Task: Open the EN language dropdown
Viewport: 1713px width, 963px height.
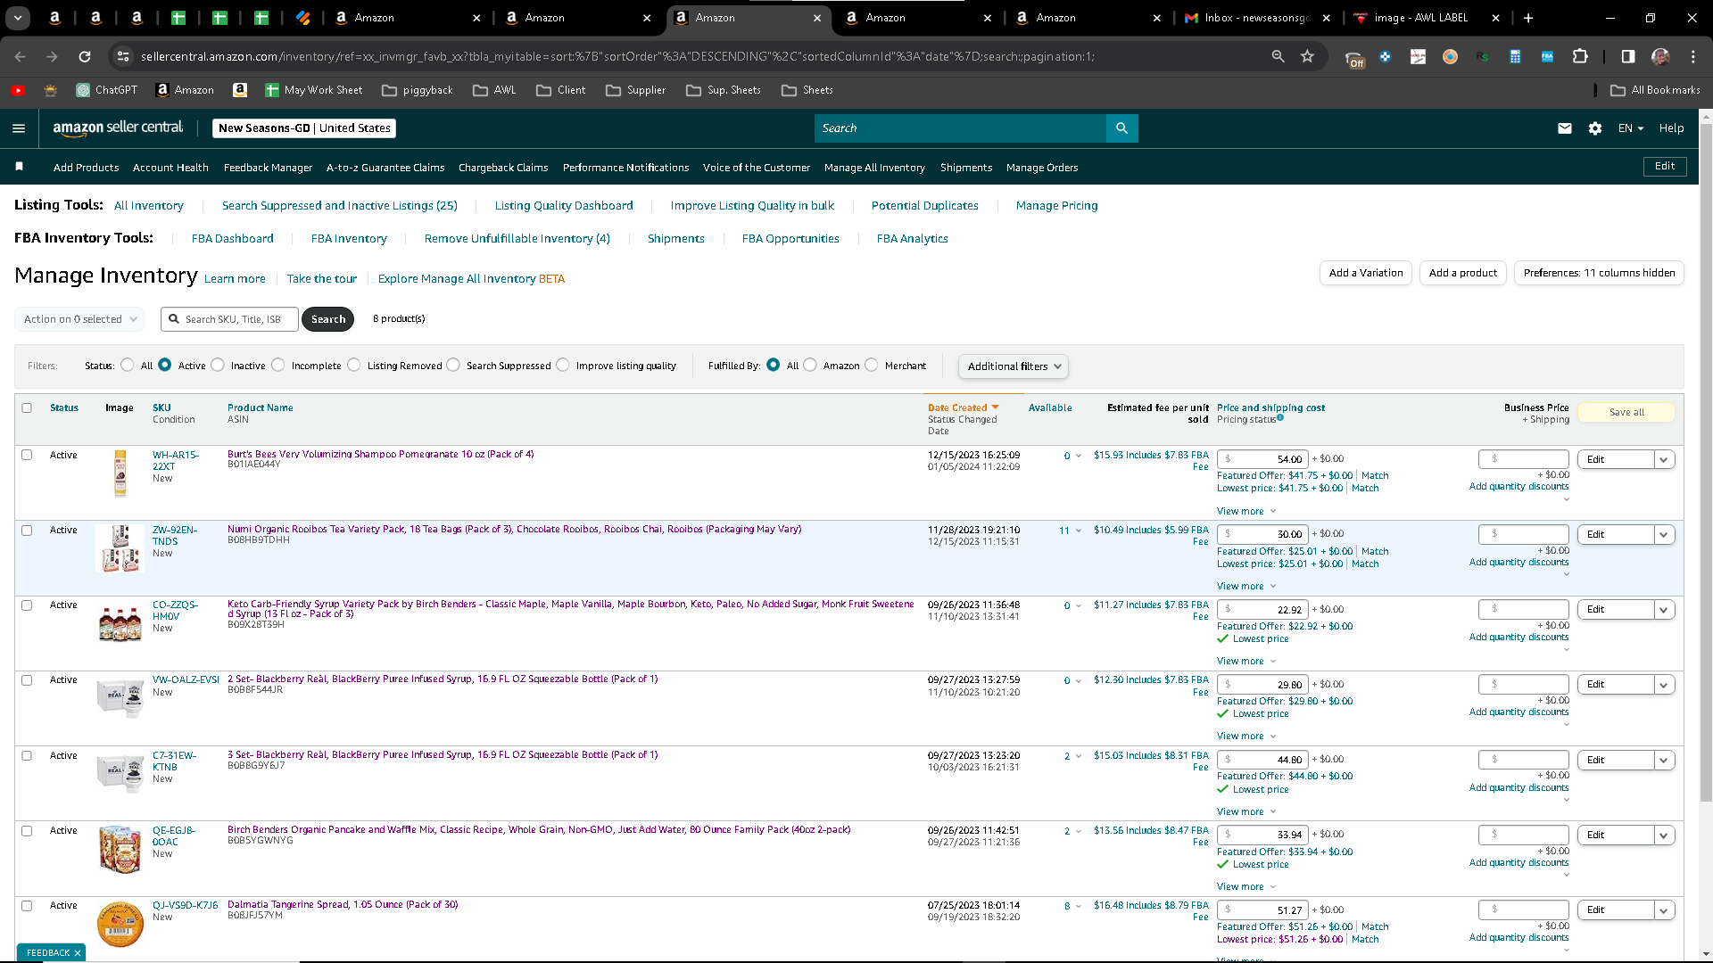Action: pyautogui.click(x=1631, y=128)
